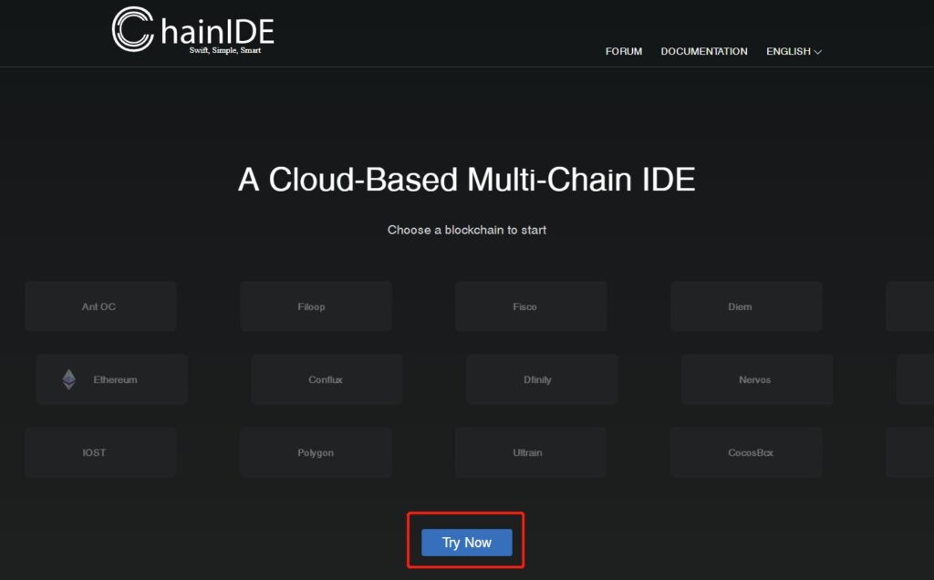Click the Ethereum diamond icon

(x=69, y=379)
